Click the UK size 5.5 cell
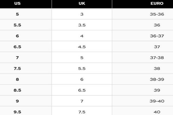 82,68
